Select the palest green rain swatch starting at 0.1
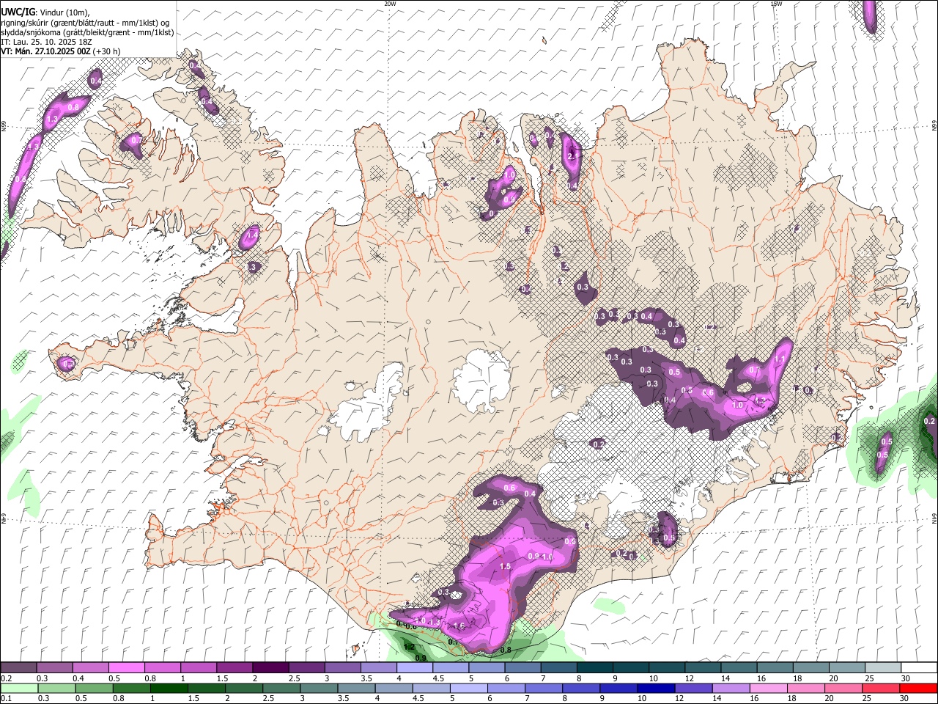 (x=19, y=688)
